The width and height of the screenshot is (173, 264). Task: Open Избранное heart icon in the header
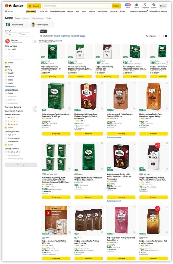point(145,5)
